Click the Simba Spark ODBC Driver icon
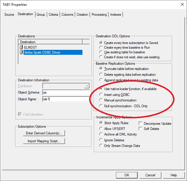Viewport: 187px width, 181px height. click(x=21, y=52)
